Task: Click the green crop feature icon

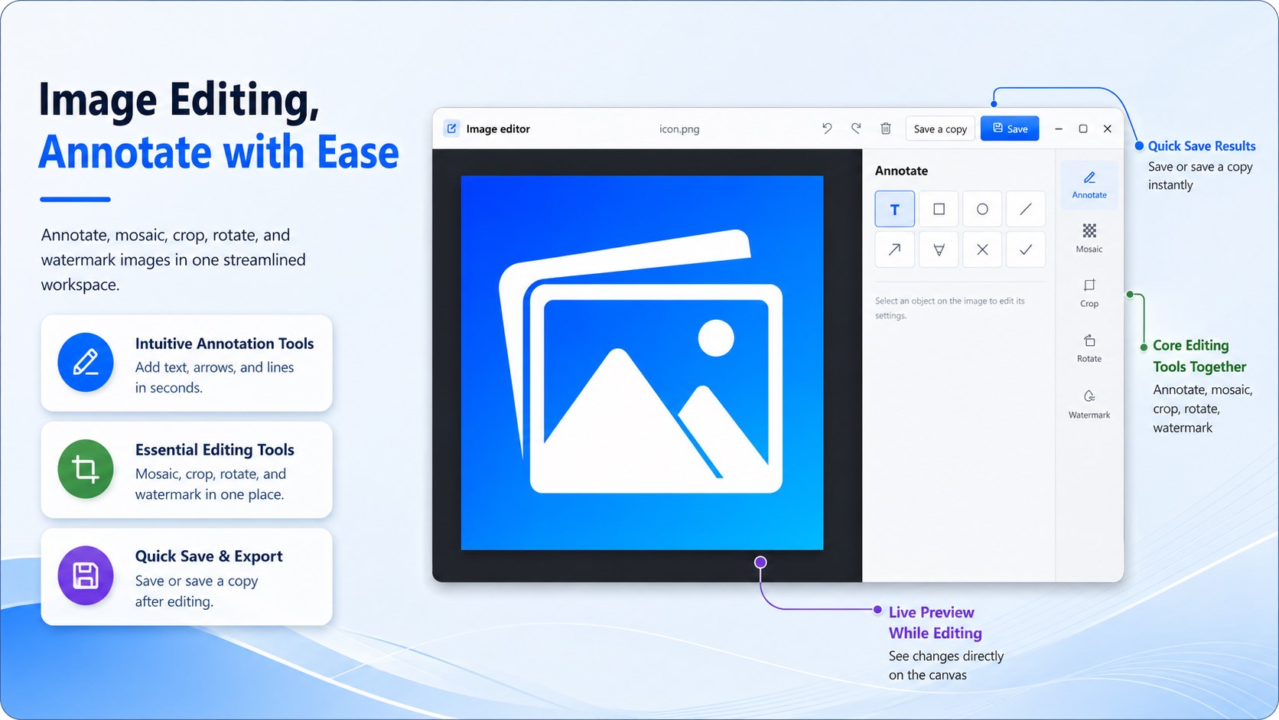Action: [86, 469]
